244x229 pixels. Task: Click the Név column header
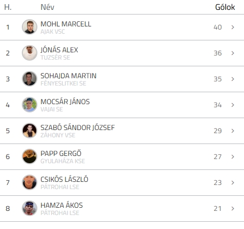pos(47,7)
